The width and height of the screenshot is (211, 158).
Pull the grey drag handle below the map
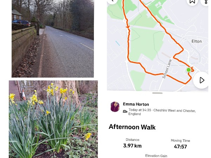pyautogui.click(x=157, y=93)
